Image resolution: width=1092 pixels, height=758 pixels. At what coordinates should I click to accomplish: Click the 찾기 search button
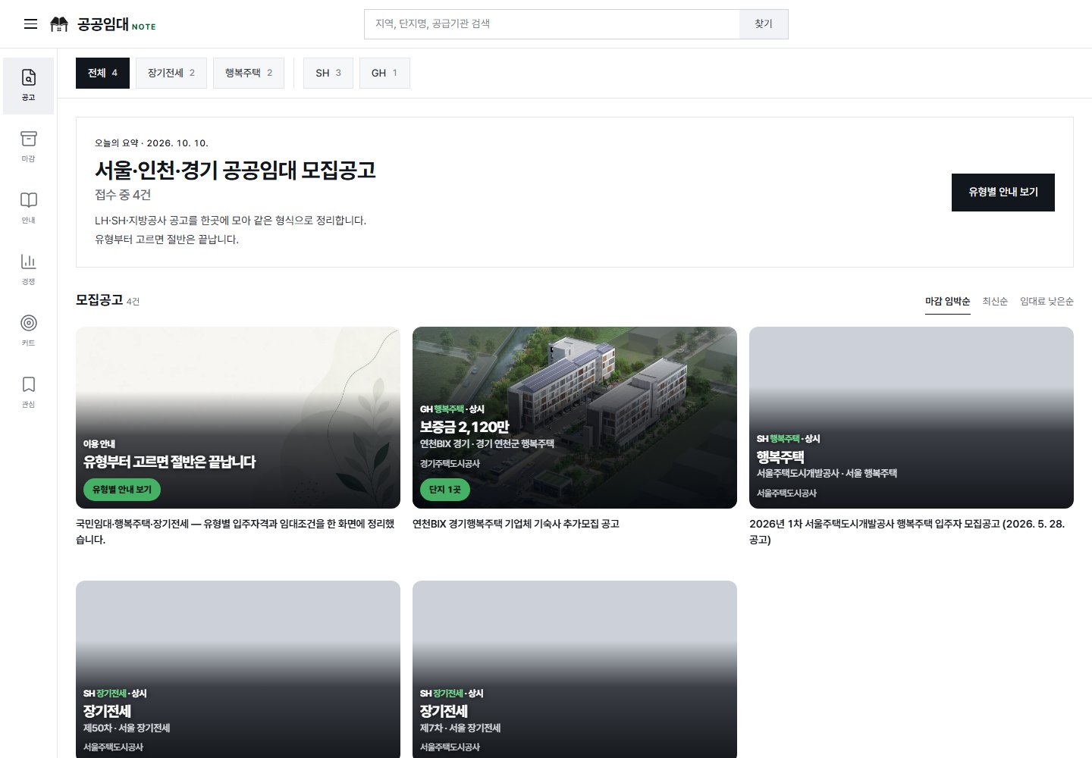(x=764, y=24)
